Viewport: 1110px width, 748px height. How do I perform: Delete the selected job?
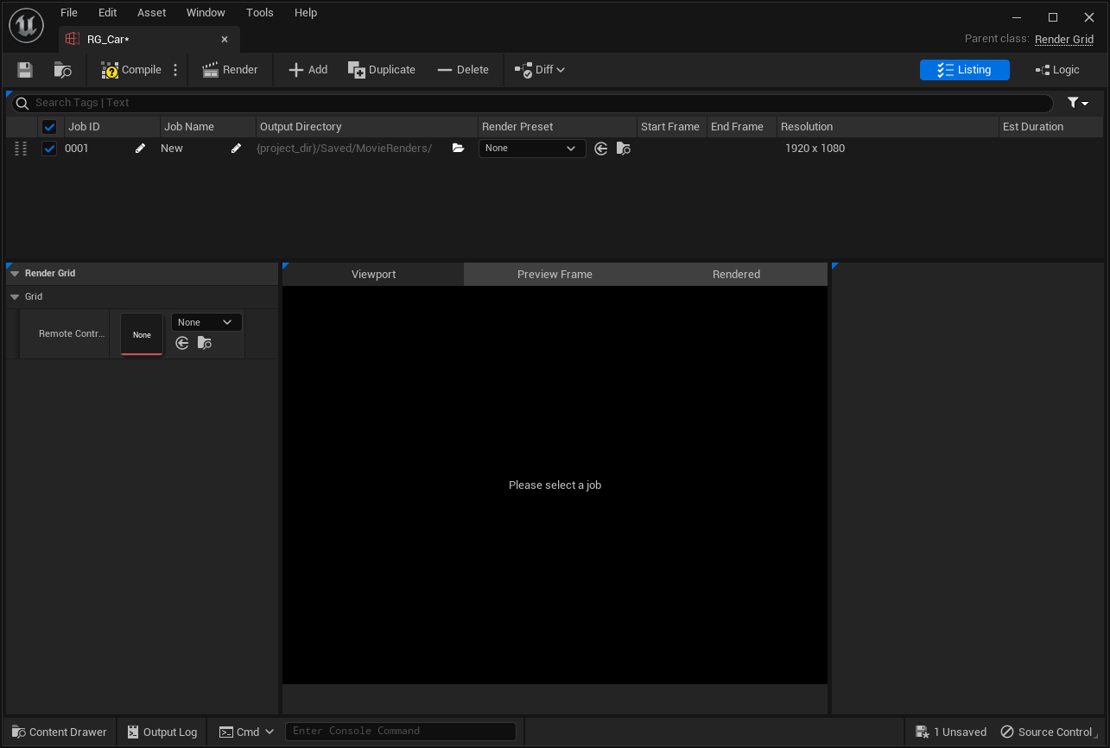pos(463,69)
